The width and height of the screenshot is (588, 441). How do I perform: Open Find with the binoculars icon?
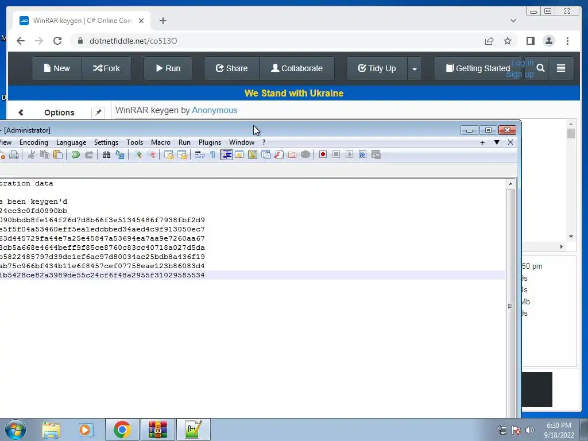106,154
